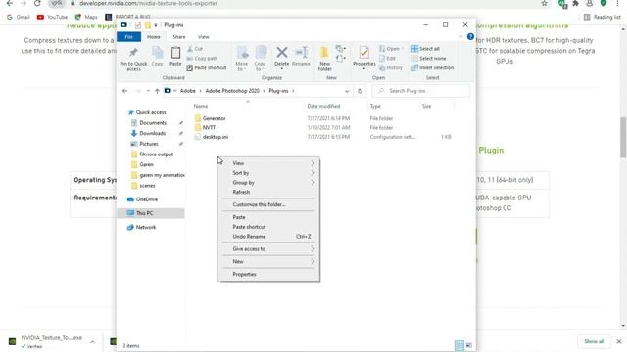Open Quick access in navigation pane

147,112
